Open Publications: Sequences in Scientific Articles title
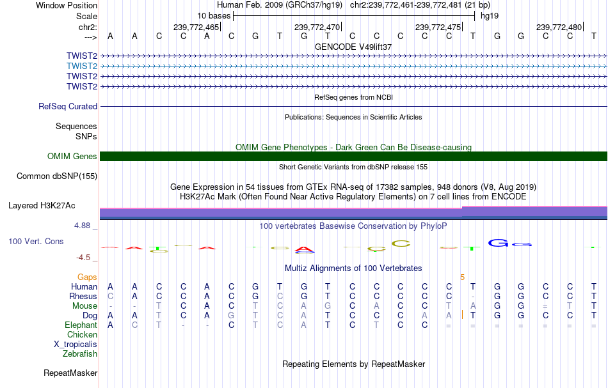The width and height of the screenshot is (608, 388). [x=353, y=118]
